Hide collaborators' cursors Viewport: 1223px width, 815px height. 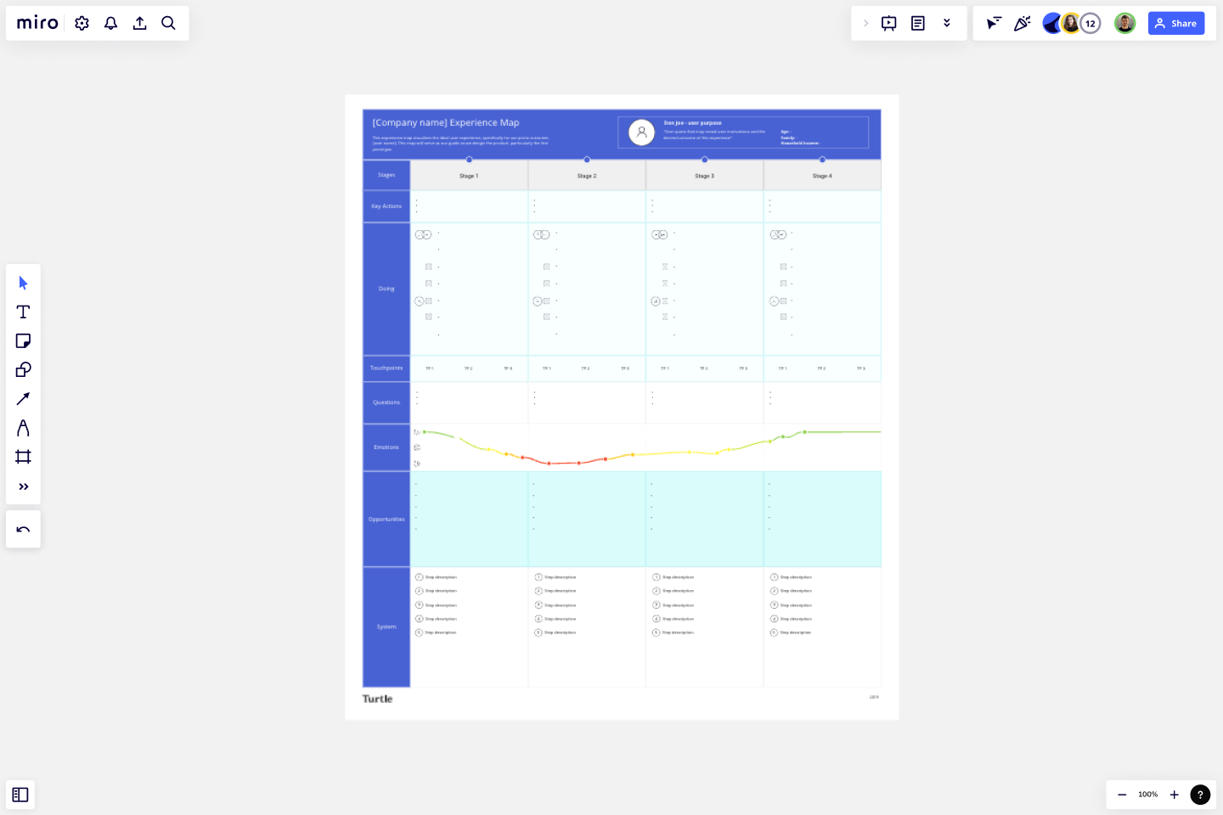(x=994, y=23)
